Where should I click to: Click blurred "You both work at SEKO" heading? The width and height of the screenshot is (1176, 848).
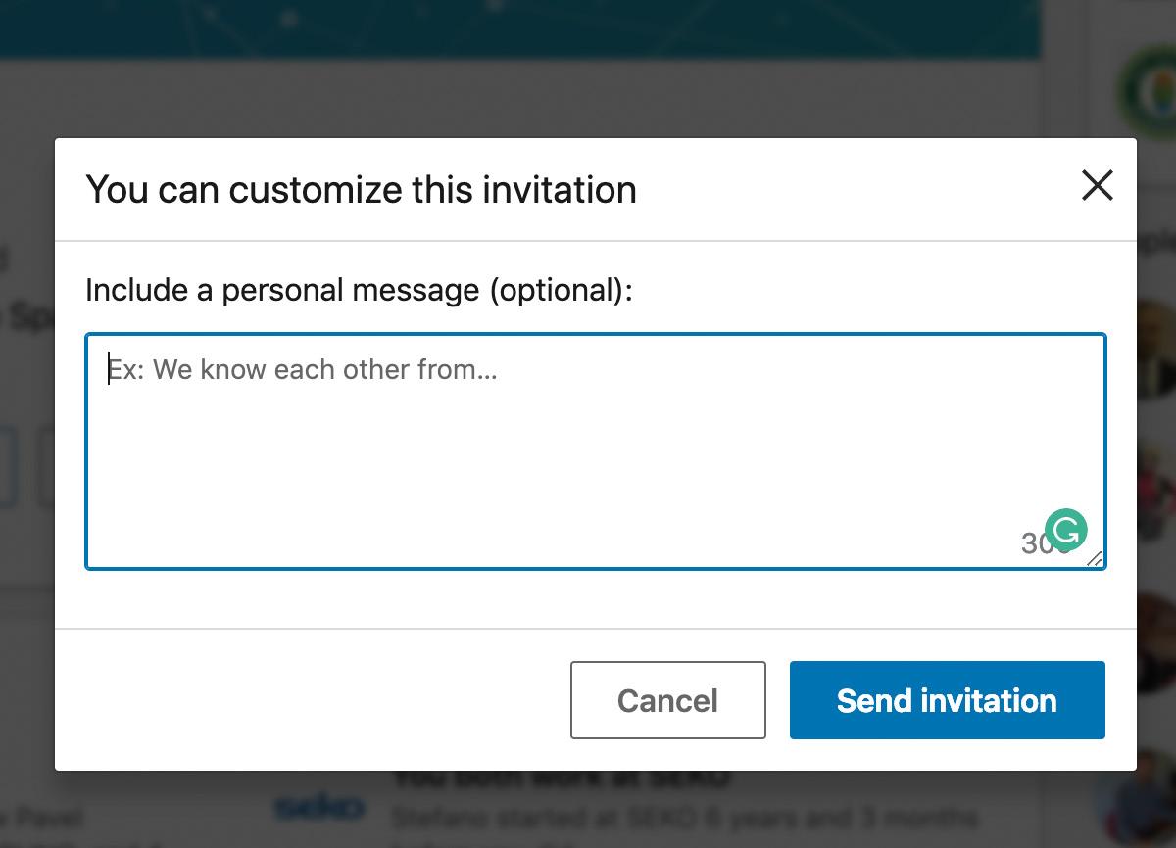pyautogui.click(x=562, y=780)
